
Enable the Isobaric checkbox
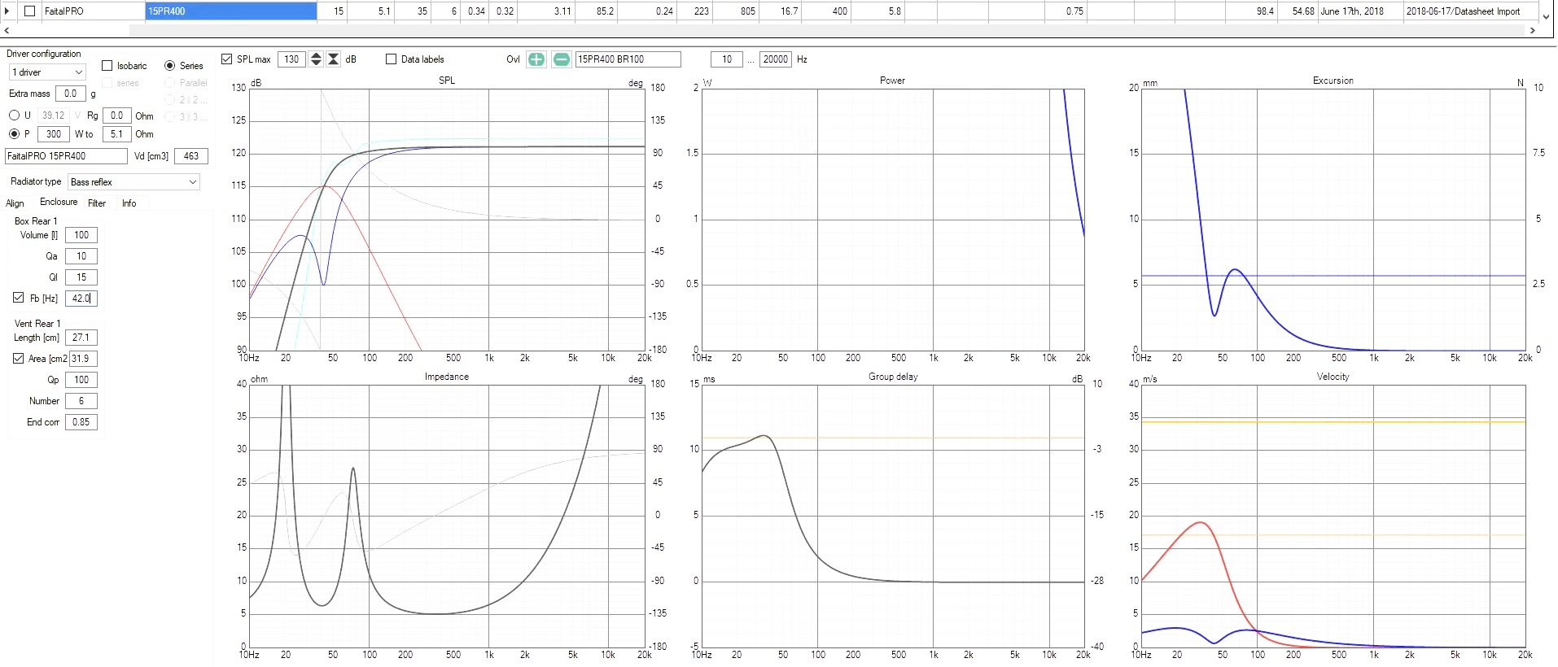(x=107, y=66)
